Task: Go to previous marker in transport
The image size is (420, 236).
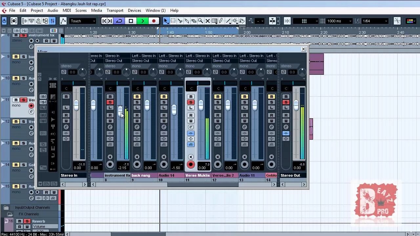Action: click(104, 21)
